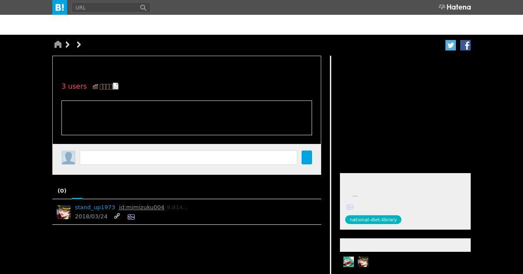The width and height of the screenshot is (523, 274).
Task: Open the stand_up1973 username link
Action: coord(95,207)
